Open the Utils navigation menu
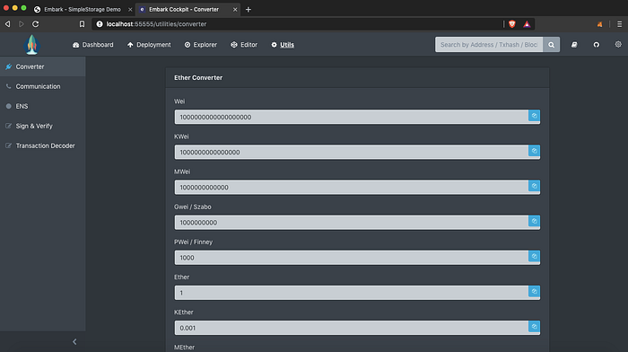628x352 pixels. coord(283,45)
